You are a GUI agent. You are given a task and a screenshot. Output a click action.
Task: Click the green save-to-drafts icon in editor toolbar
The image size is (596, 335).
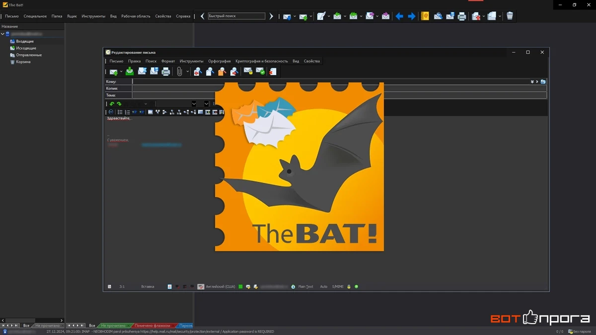click(130, 72)
